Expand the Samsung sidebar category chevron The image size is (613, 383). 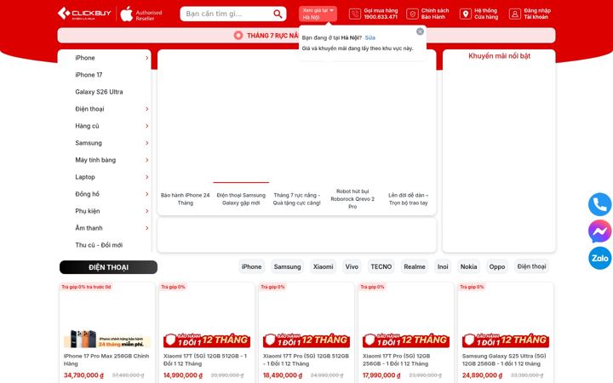(147, 143)
